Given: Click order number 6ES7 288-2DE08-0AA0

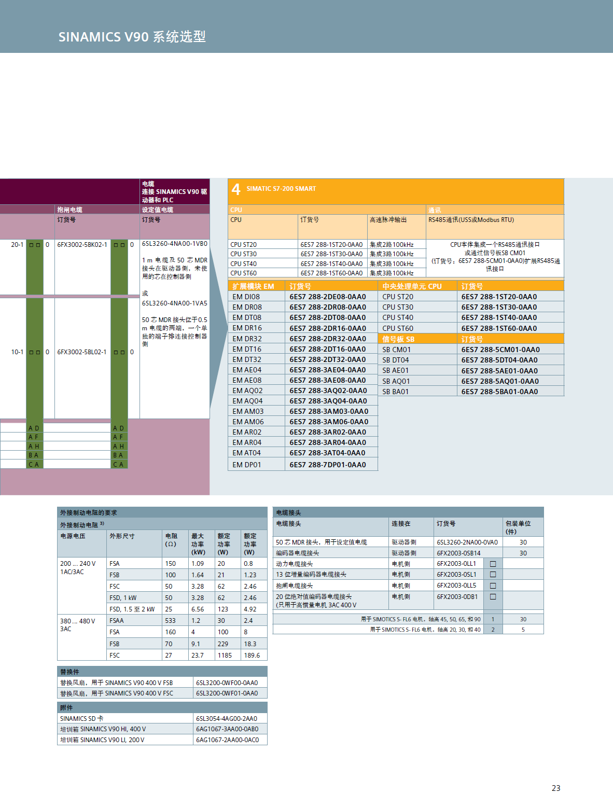Looking at the screenshot, I should [327, 297].
